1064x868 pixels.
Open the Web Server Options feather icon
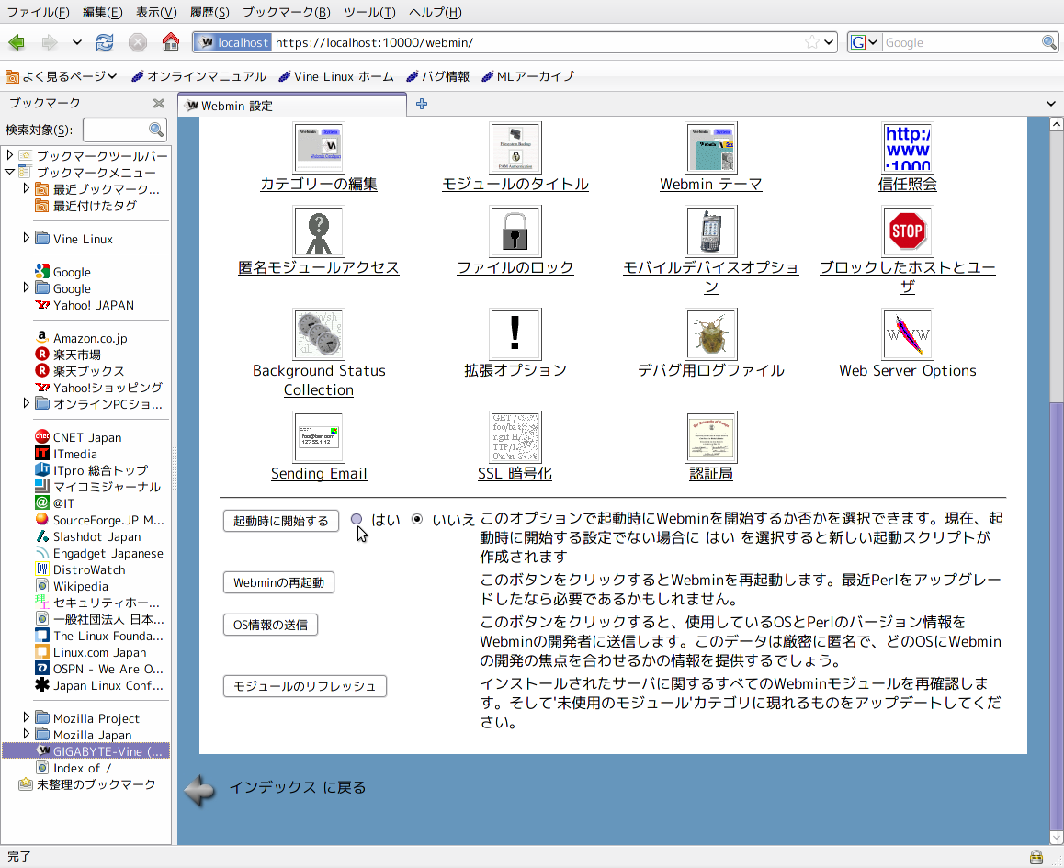click(x=907, y=334)
